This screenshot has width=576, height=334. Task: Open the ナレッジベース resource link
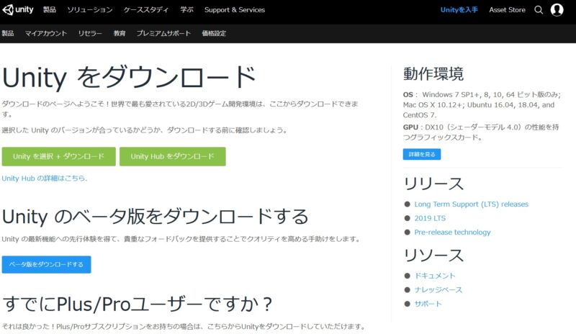(x=438, y=290)
